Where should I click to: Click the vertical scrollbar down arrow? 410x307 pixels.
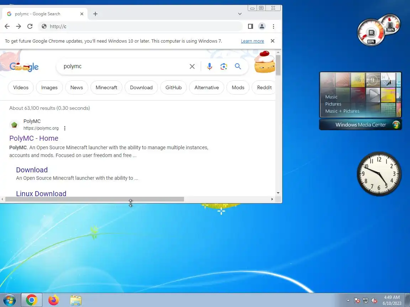278,193
